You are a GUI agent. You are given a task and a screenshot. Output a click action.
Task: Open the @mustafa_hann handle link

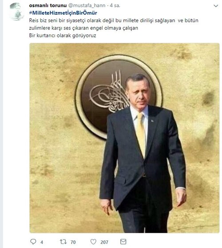pos(87,5)
